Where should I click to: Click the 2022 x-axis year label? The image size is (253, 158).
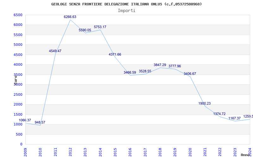tap(220, 152)
